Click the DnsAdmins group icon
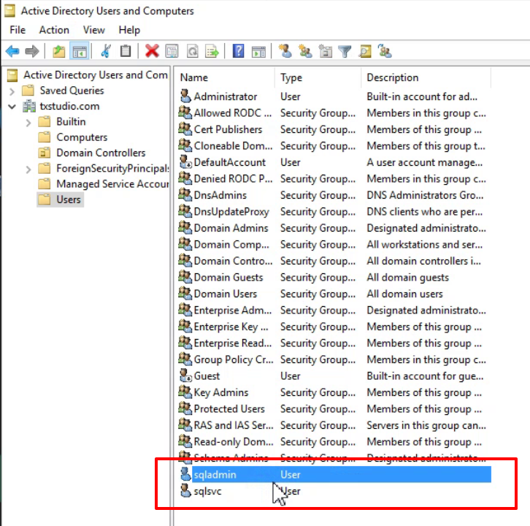Screen dimensions: 530x526 pyautogui.click(x=185, y=195)
